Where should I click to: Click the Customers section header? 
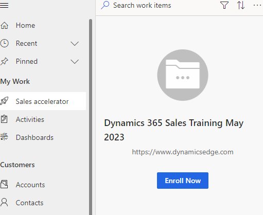17,165
